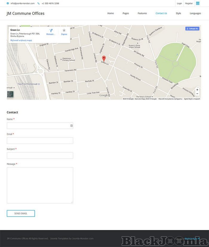Click the phone icon in top bar

click(x=39, y=3)
